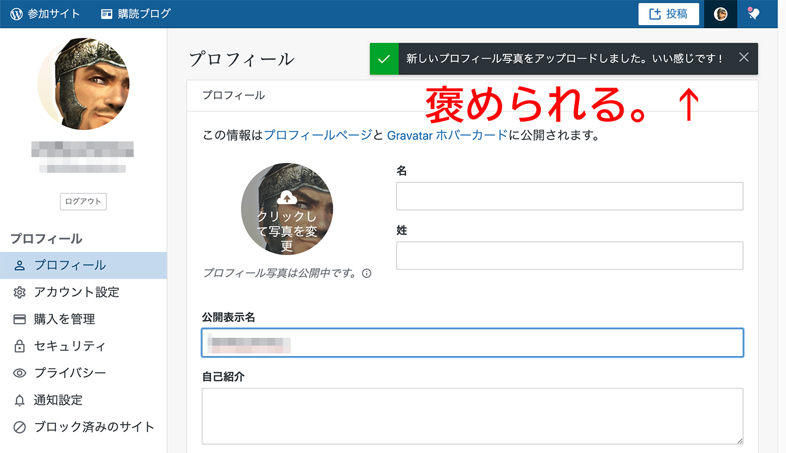Open the notifications icon in top bar
786x453 pixels.
(753, 14)
